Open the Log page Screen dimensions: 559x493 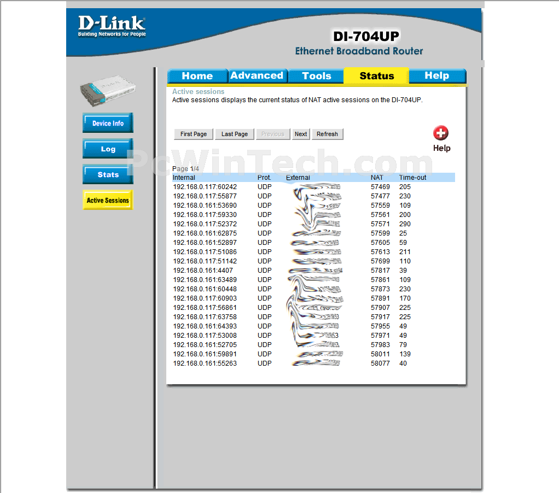pyautogui.click(x=108, y=149)
